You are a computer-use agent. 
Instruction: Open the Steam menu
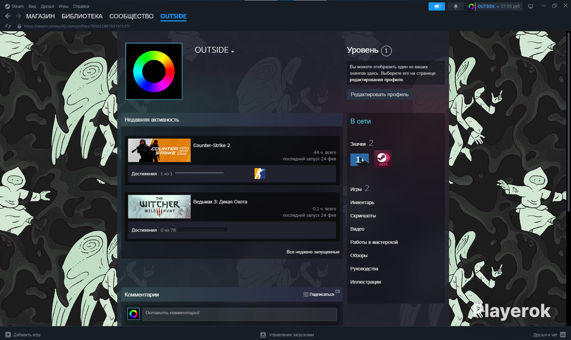[x=18, y=6]
